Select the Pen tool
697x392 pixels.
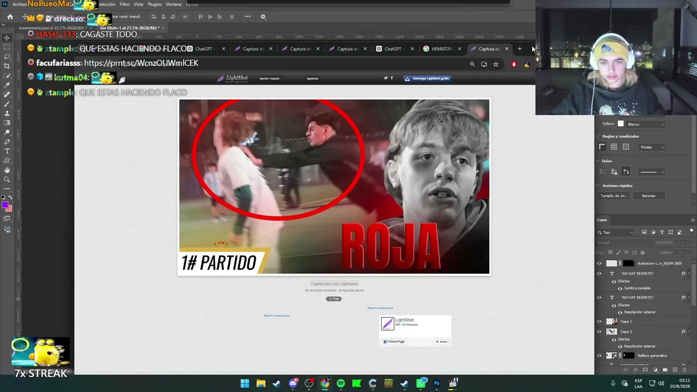[7, 142]
